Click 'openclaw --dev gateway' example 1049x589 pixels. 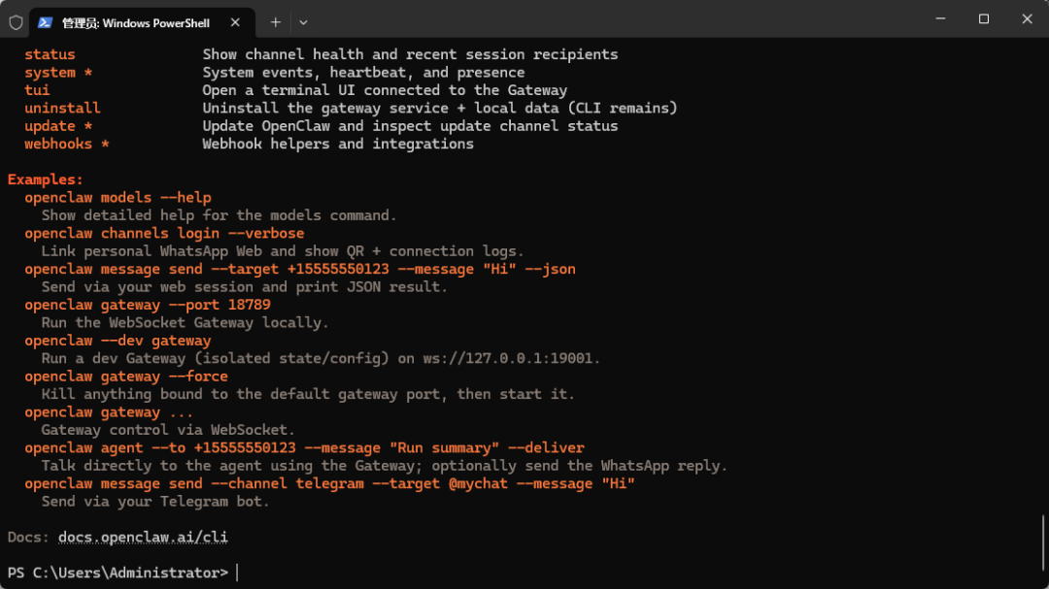click(x=118, y=341)
